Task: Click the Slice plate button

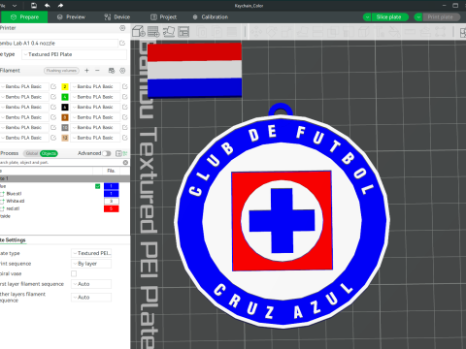Action: 389,17
